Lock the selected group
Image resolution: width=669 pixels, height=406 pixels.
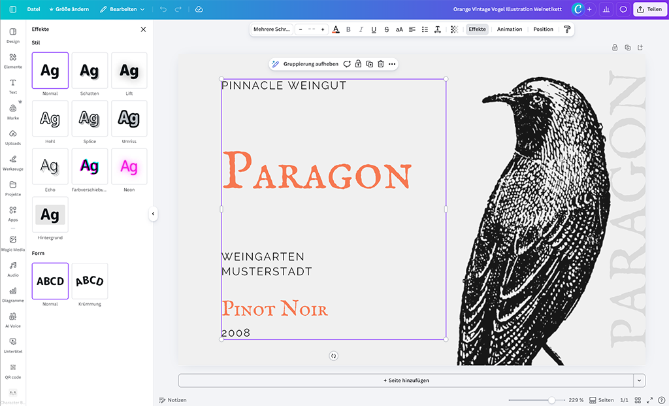359,64
